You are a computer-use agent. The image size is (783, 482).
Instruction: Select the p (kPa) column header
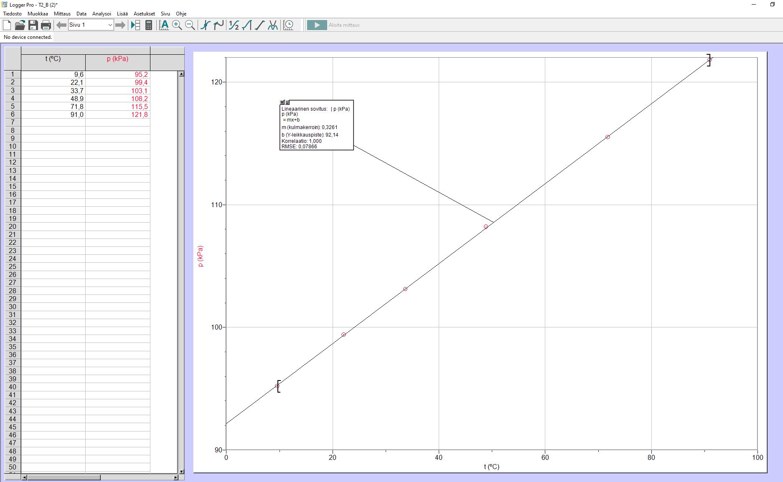[117, 59]
